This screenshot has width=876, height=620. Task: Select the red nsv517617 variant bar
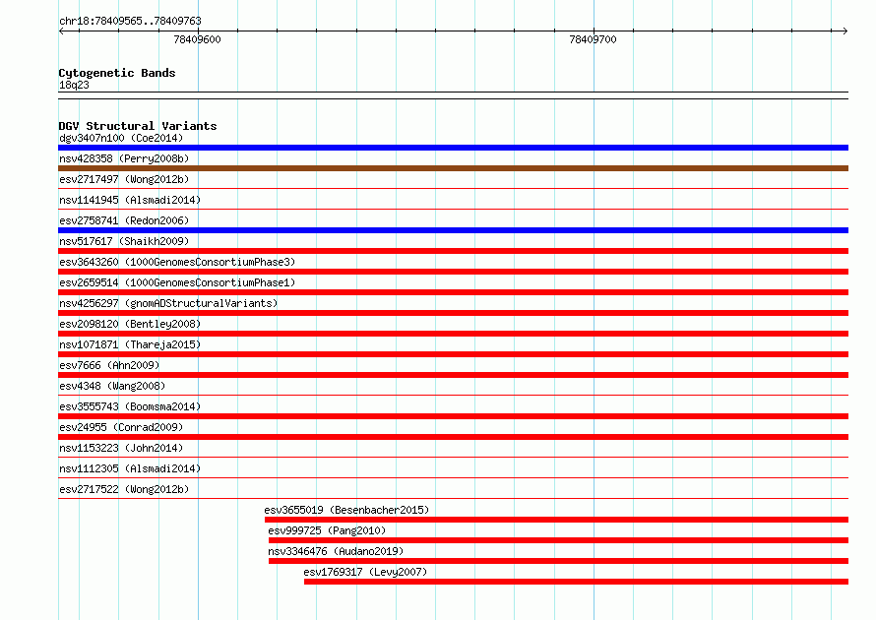pos(453,251)
